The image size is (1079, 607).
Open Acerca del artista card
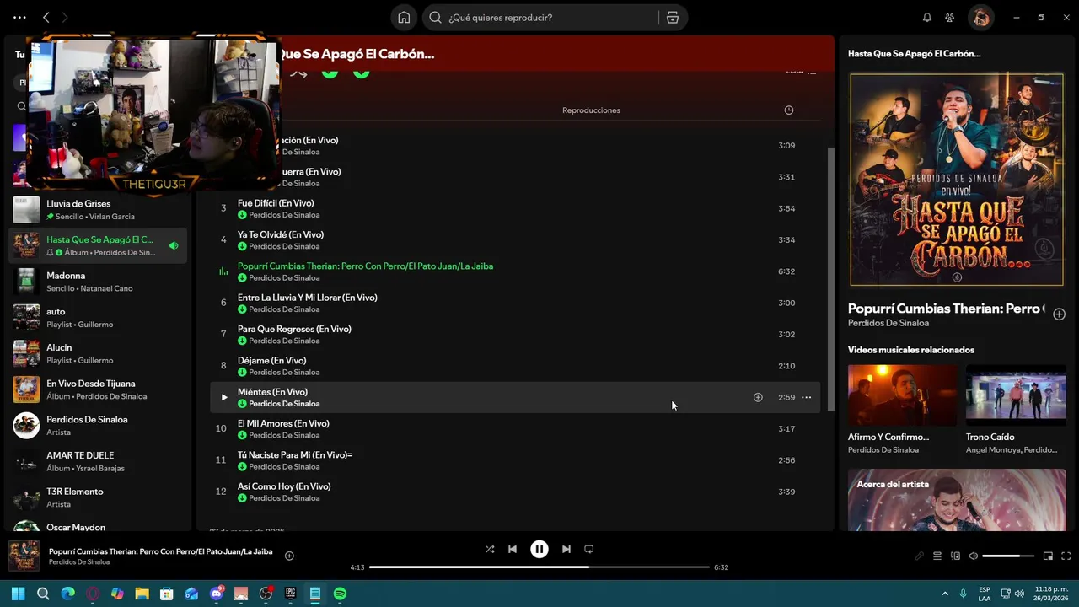click(957, 500)
